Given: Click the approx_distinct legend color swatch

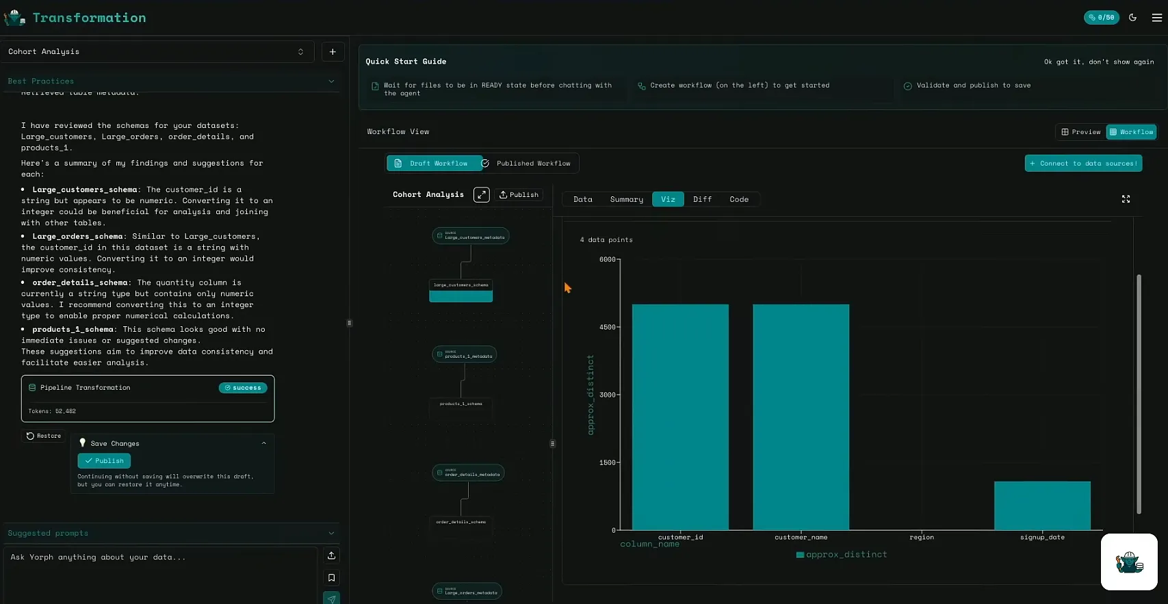Looking at the screenshot, I should coord(800,555).
